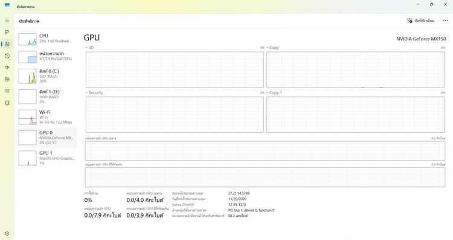The image size is (453, 240).
Task: Minimize the Task Manager window
Action: tap(418, 4)
